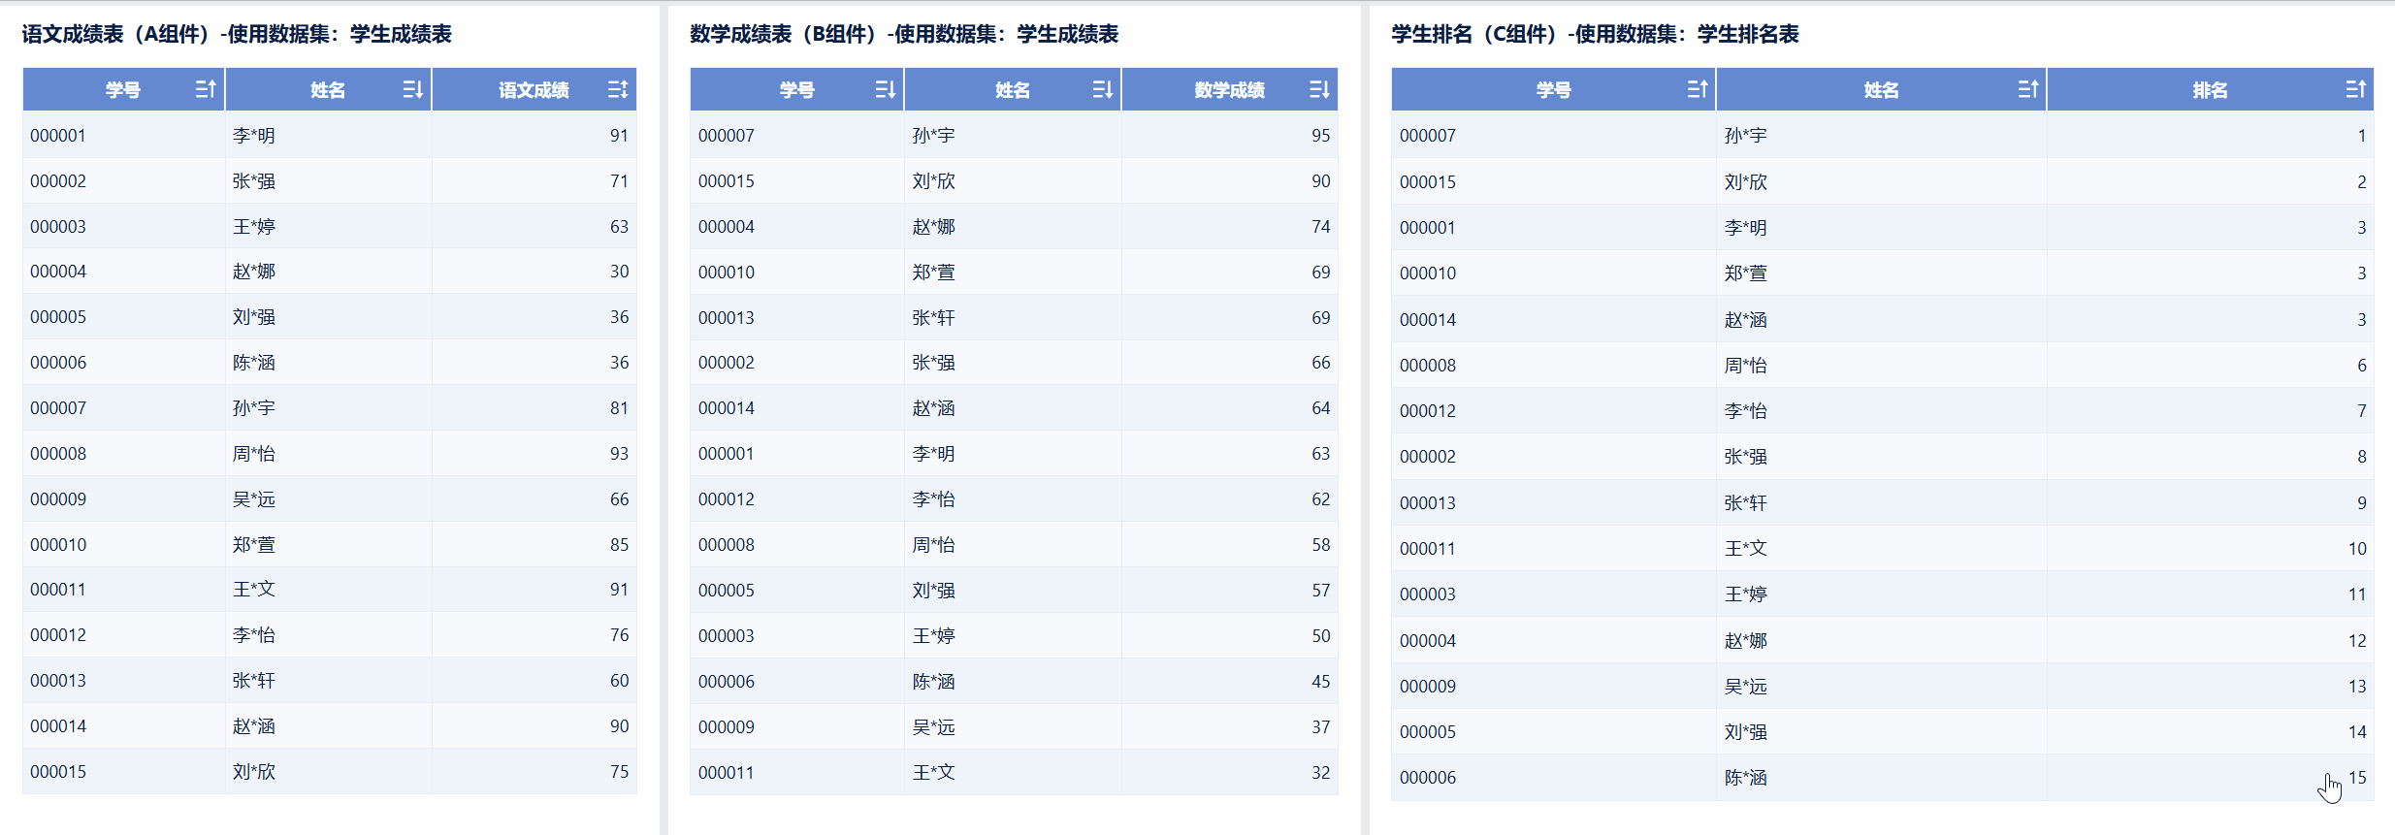The height and width of the screenshot is (835, 2395).
Task: Click 张*轩 name in 数学成绩表
Action: [934, 318]
